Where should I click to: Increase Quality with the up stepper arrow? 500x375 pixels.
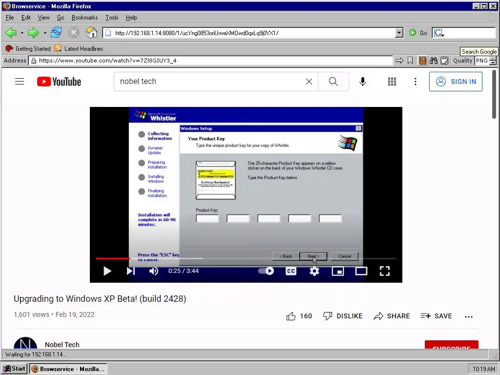(x=493, y=59)
